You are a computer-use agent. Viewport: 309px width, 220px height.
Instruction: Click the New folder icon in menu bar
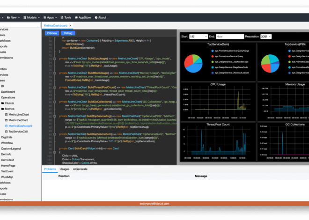(x=8, y=17)
